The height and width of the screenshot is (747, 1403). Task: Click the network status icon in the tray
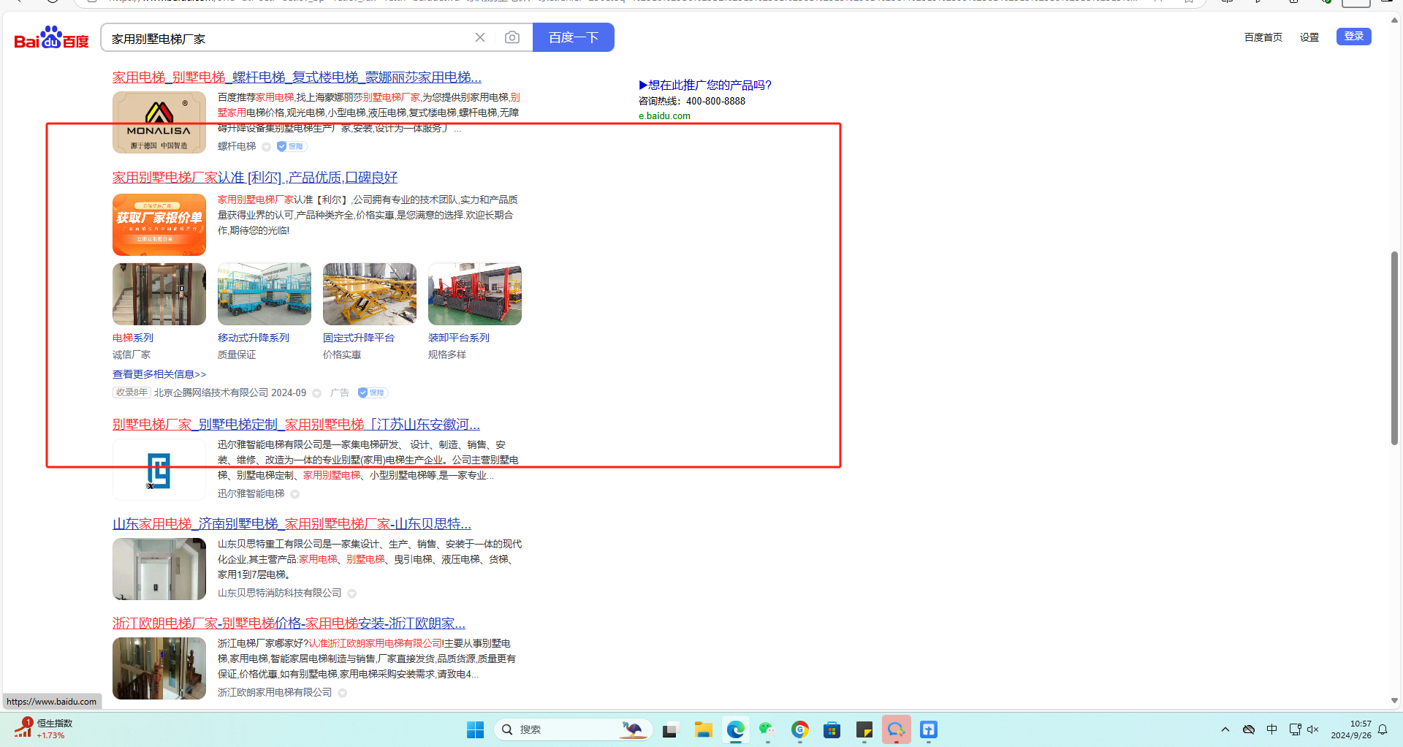click(1249, 729)
